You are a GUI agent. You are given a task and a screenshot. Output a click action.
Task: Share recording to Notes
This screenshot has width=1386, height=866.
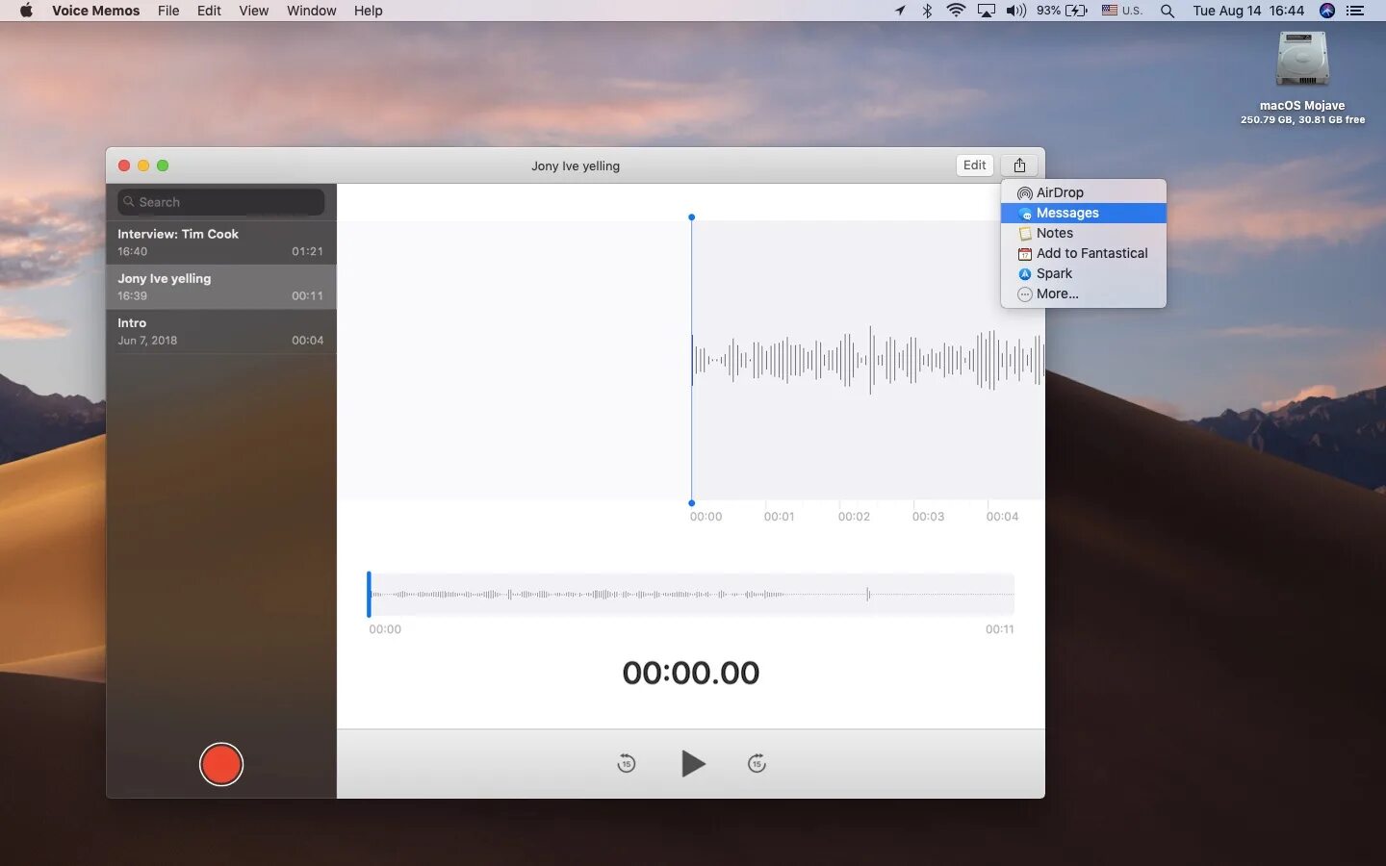coord(1084,233)
